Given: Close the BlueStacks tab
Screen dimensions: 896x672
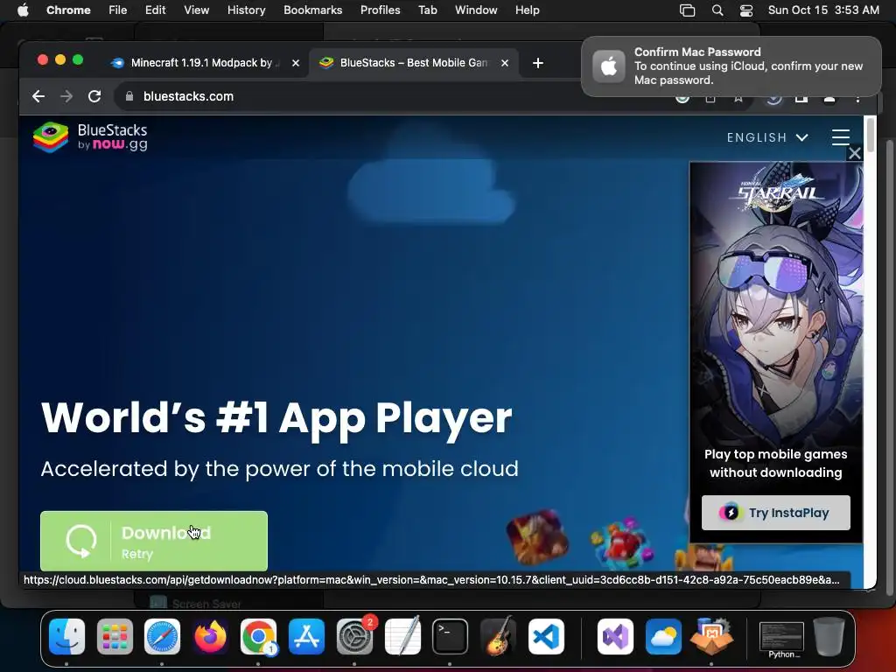Looking at the screenshot, I should (505, 63).
